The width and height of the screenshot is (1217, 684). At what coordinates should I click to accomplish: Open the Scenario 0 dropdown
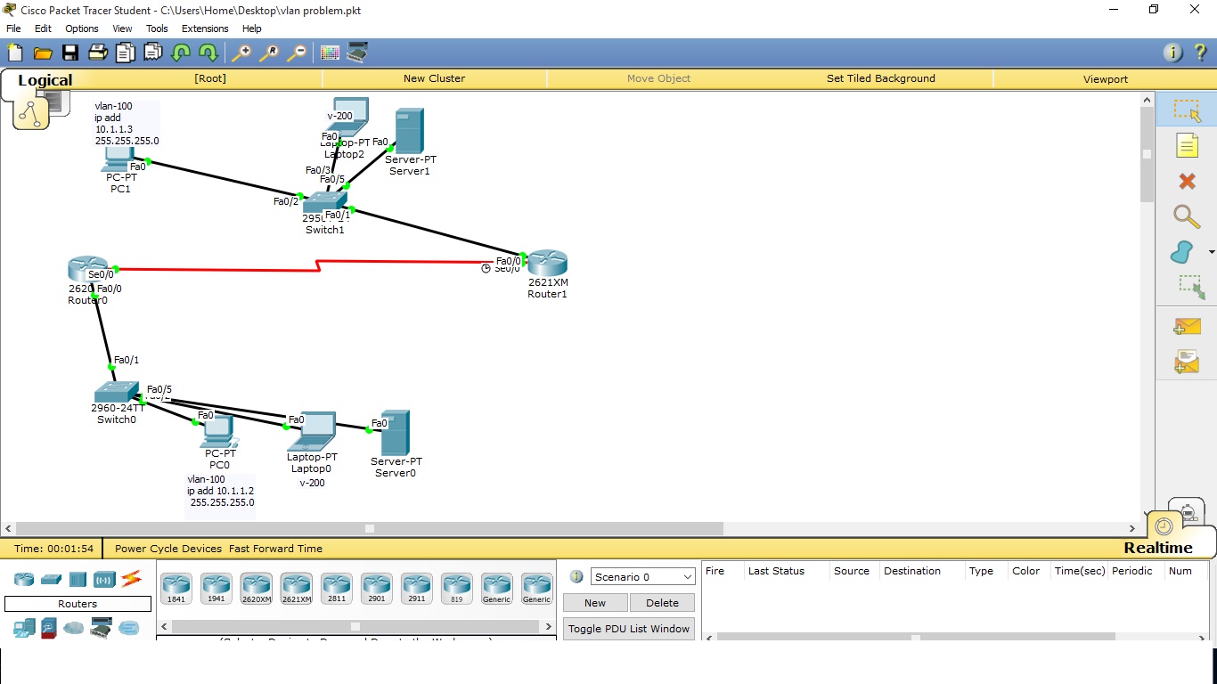point(642,577)
